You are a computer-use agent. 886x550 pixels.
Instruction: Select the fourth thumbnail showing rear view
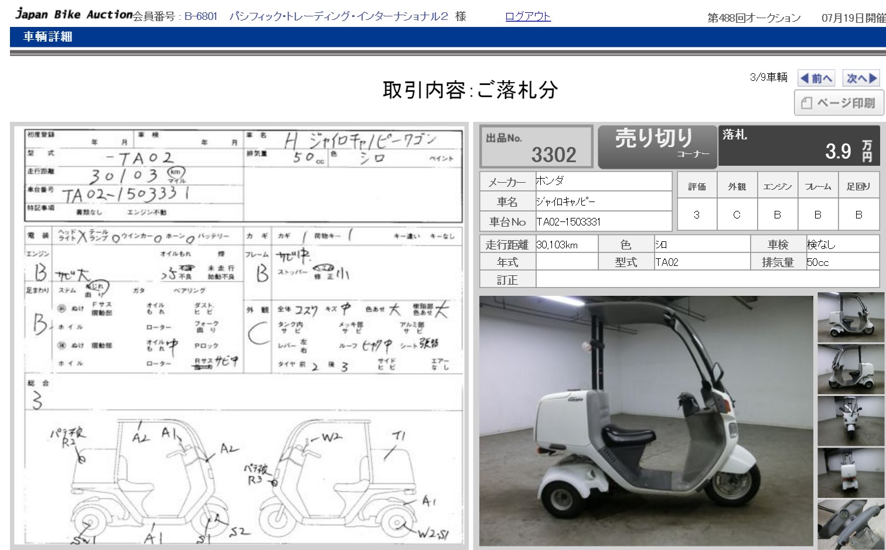pos(850,472)
